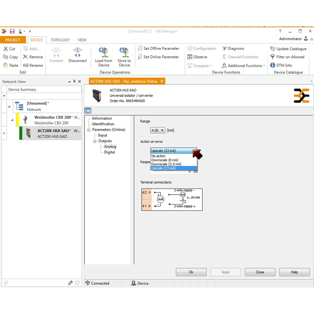The height and width of the screenshot is (314, 314).
Task: Close the Parameterize Online tab
Action: (x=162, y=81)
